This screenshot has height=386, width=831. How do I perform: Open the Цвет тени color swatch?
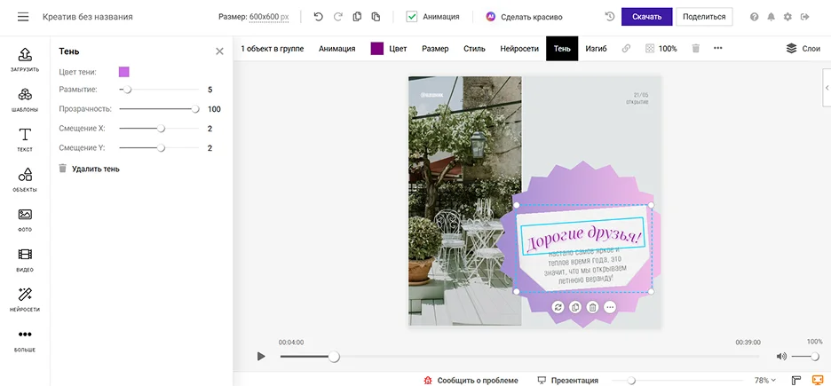point(124,72)
